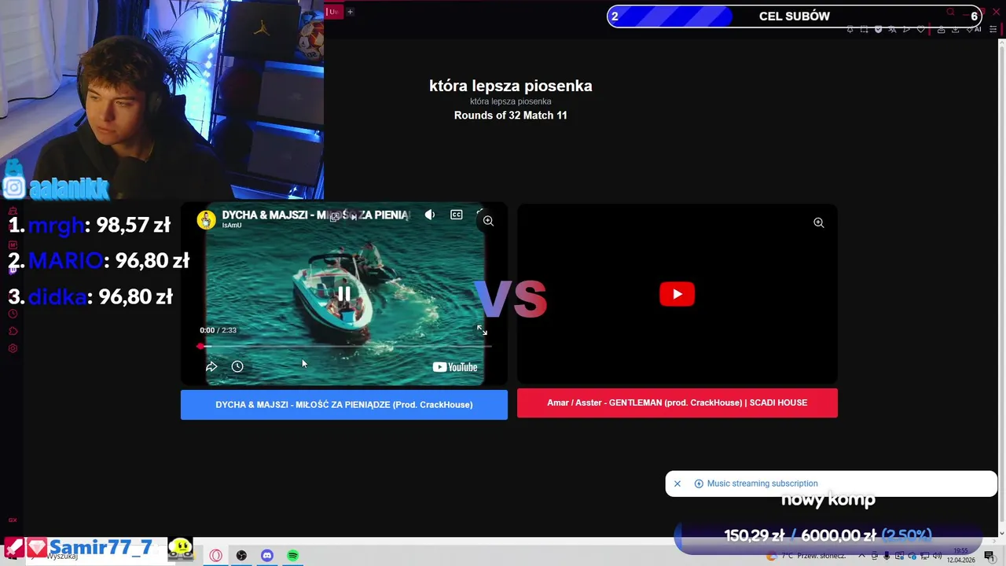The image size is (1006, 566).
Task: Open Discord from the taskbar
Action: [x=267, y=556]
